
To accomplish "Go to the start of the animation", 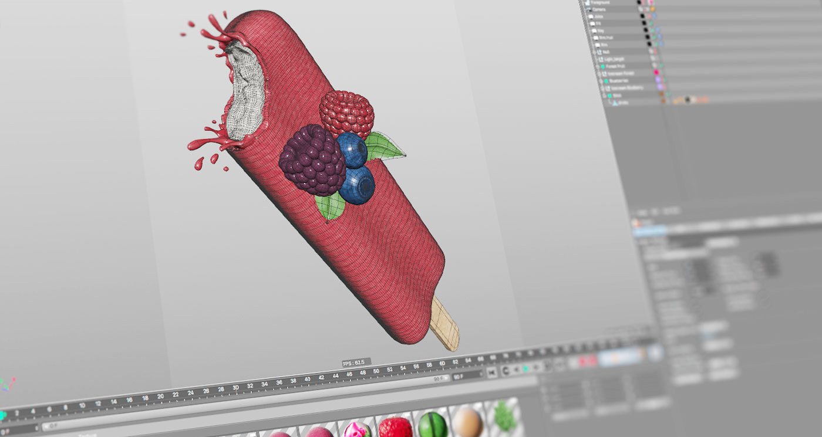I will tap(492, 372).
